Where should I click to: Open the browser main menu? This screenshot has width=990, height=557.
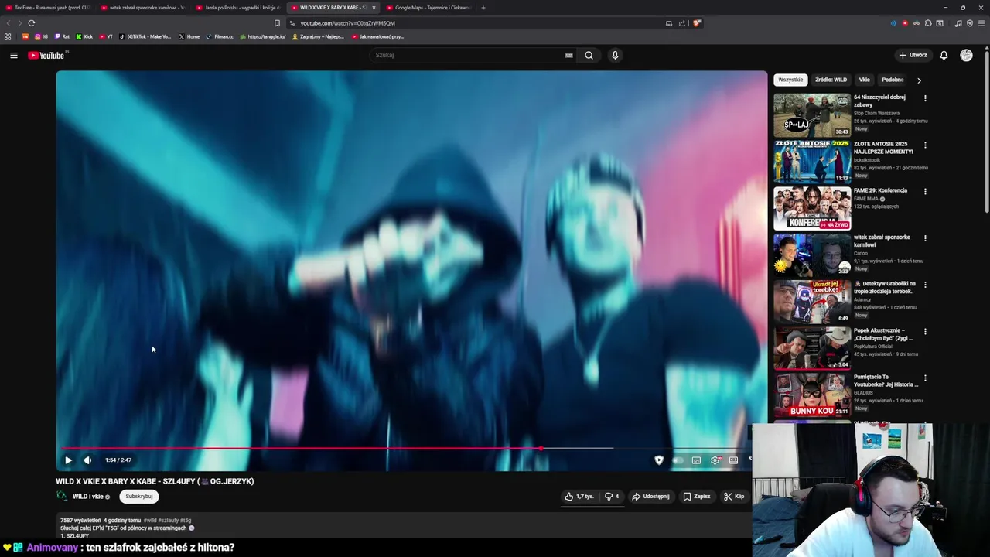981,23
